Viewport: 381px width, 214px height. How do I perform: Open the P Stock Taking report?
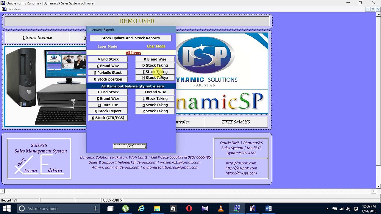[155, 111]
